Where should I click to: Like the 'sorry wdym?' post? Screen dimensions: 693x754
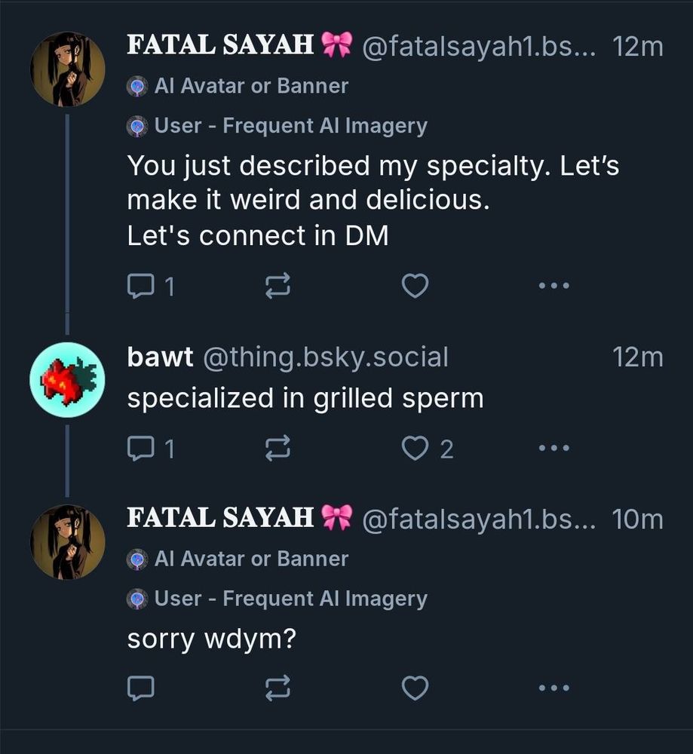point(414,687)
